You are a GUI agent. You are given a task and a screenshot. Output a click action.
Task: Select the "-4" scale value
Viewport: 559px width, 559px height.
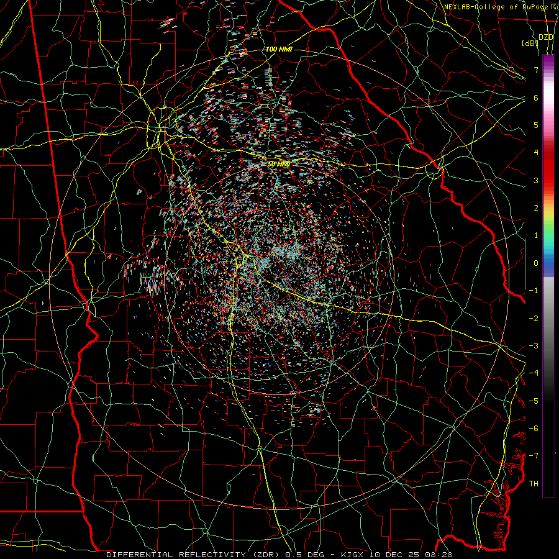point(534,373)
